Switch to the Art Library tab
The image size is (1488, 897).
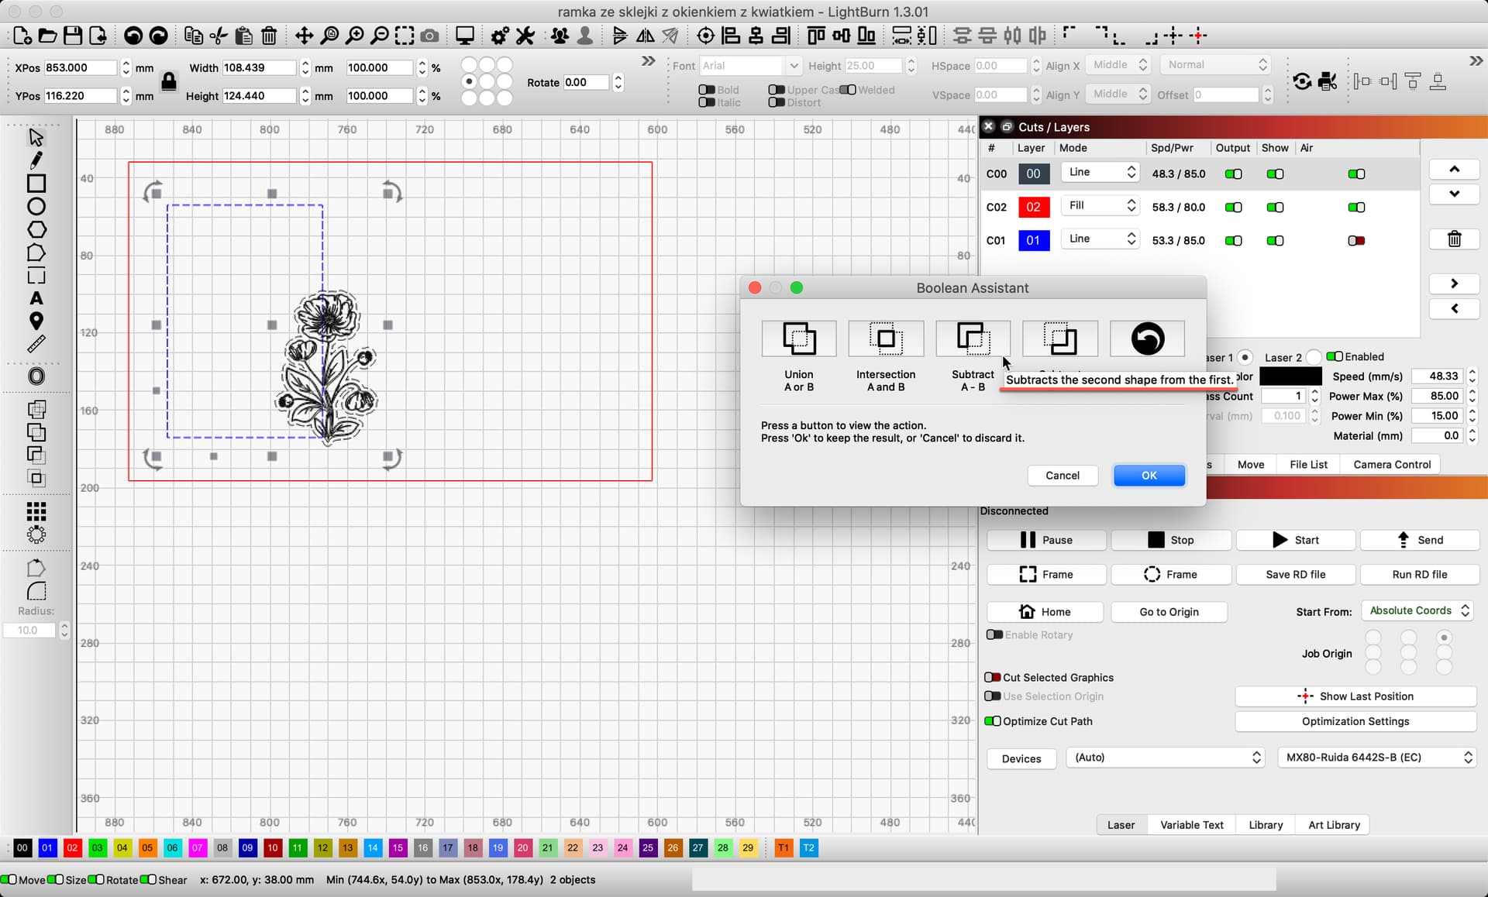tap(1333, 825)
